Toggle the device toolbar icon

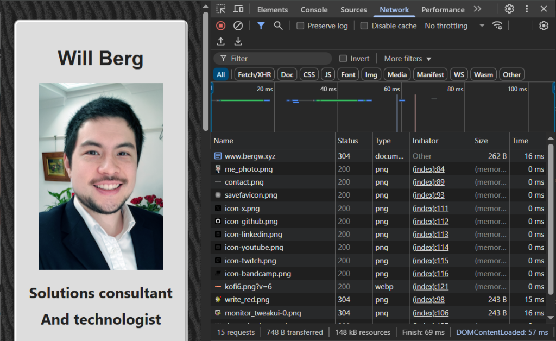238,9
